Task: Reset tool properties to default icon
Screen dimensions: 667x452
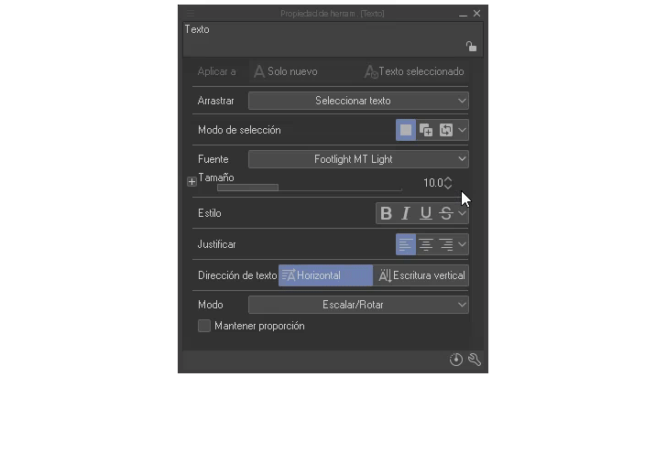Action: [x=456, y=360]
